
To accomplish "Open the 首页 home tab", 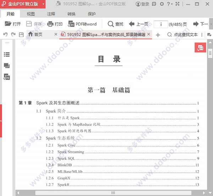I will 35,34.
